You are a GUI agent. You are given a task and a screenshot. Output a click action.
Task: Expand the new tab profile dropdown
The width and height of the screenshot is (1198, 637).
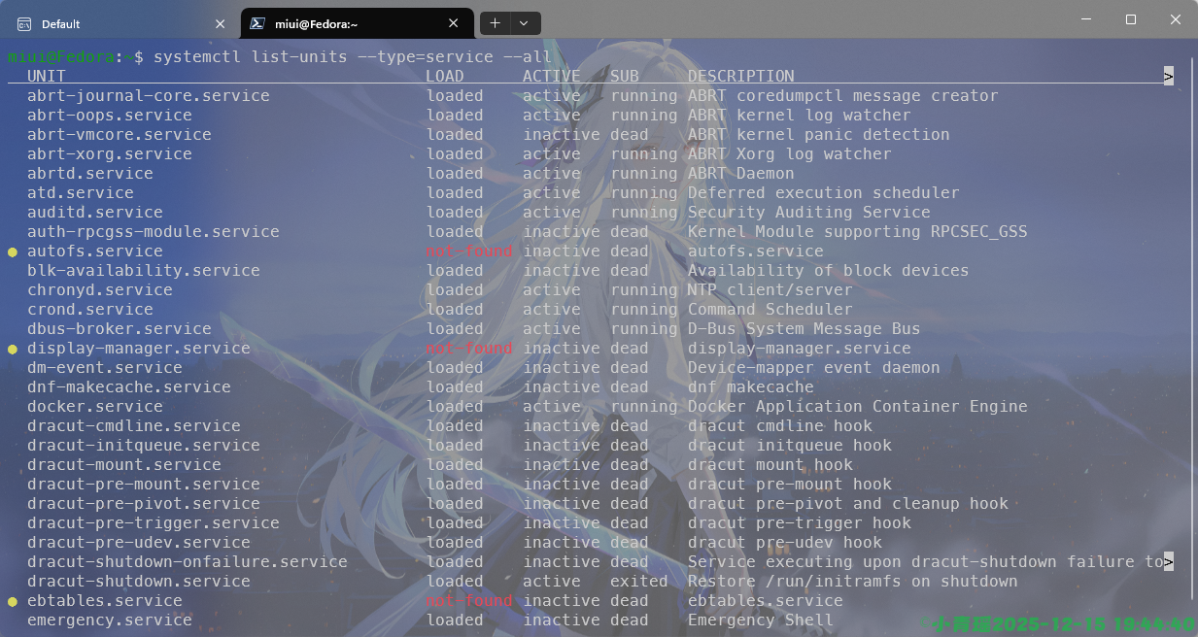[525, 23]
